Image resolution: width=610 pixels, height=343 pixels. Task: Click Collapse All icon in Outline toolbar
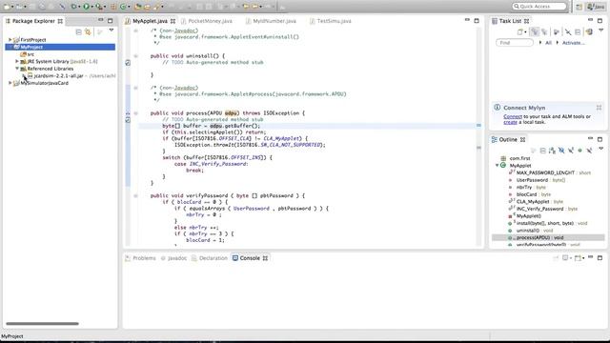click(x=542, y=151)
